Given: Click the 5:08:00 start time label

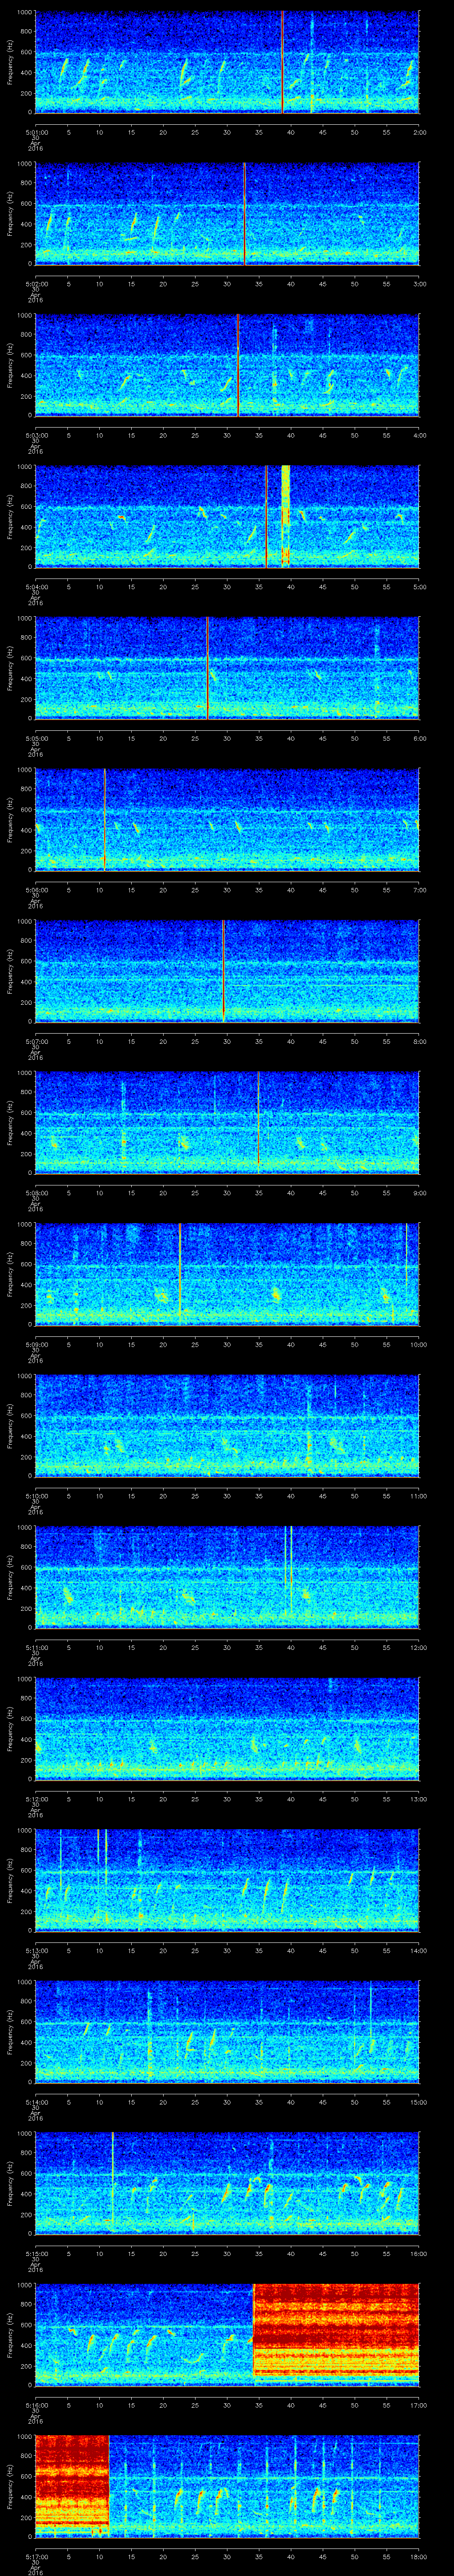Looking at the screenshot, I should [36, 1193].
